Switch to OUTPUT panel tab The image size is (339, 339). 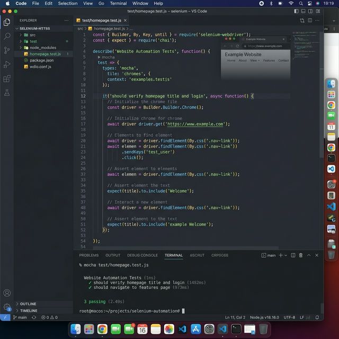(x=113, y=255)
